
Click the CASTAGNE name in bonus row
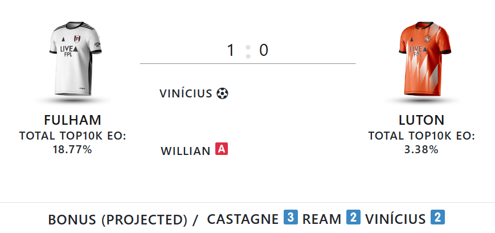243,219
